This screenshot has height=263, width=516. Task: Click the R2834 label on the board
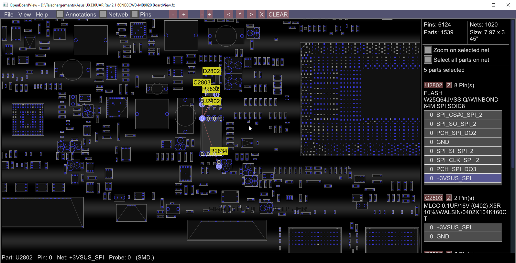(x=219, y=151)
